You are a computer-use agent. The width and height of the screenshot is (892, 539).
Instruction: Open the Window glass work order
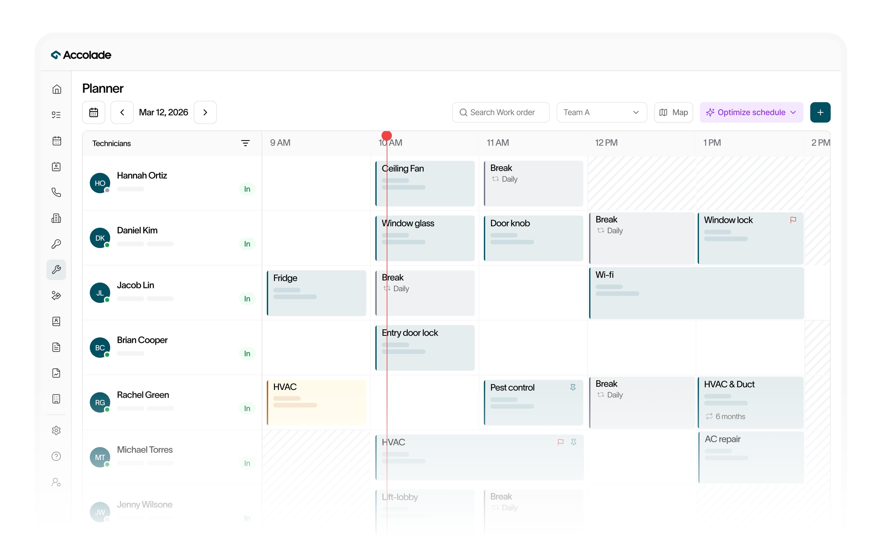(425, 239)
